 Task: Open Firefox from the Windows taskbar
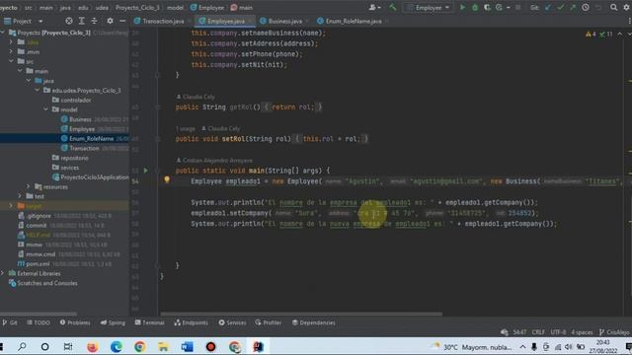pos(92,346)
